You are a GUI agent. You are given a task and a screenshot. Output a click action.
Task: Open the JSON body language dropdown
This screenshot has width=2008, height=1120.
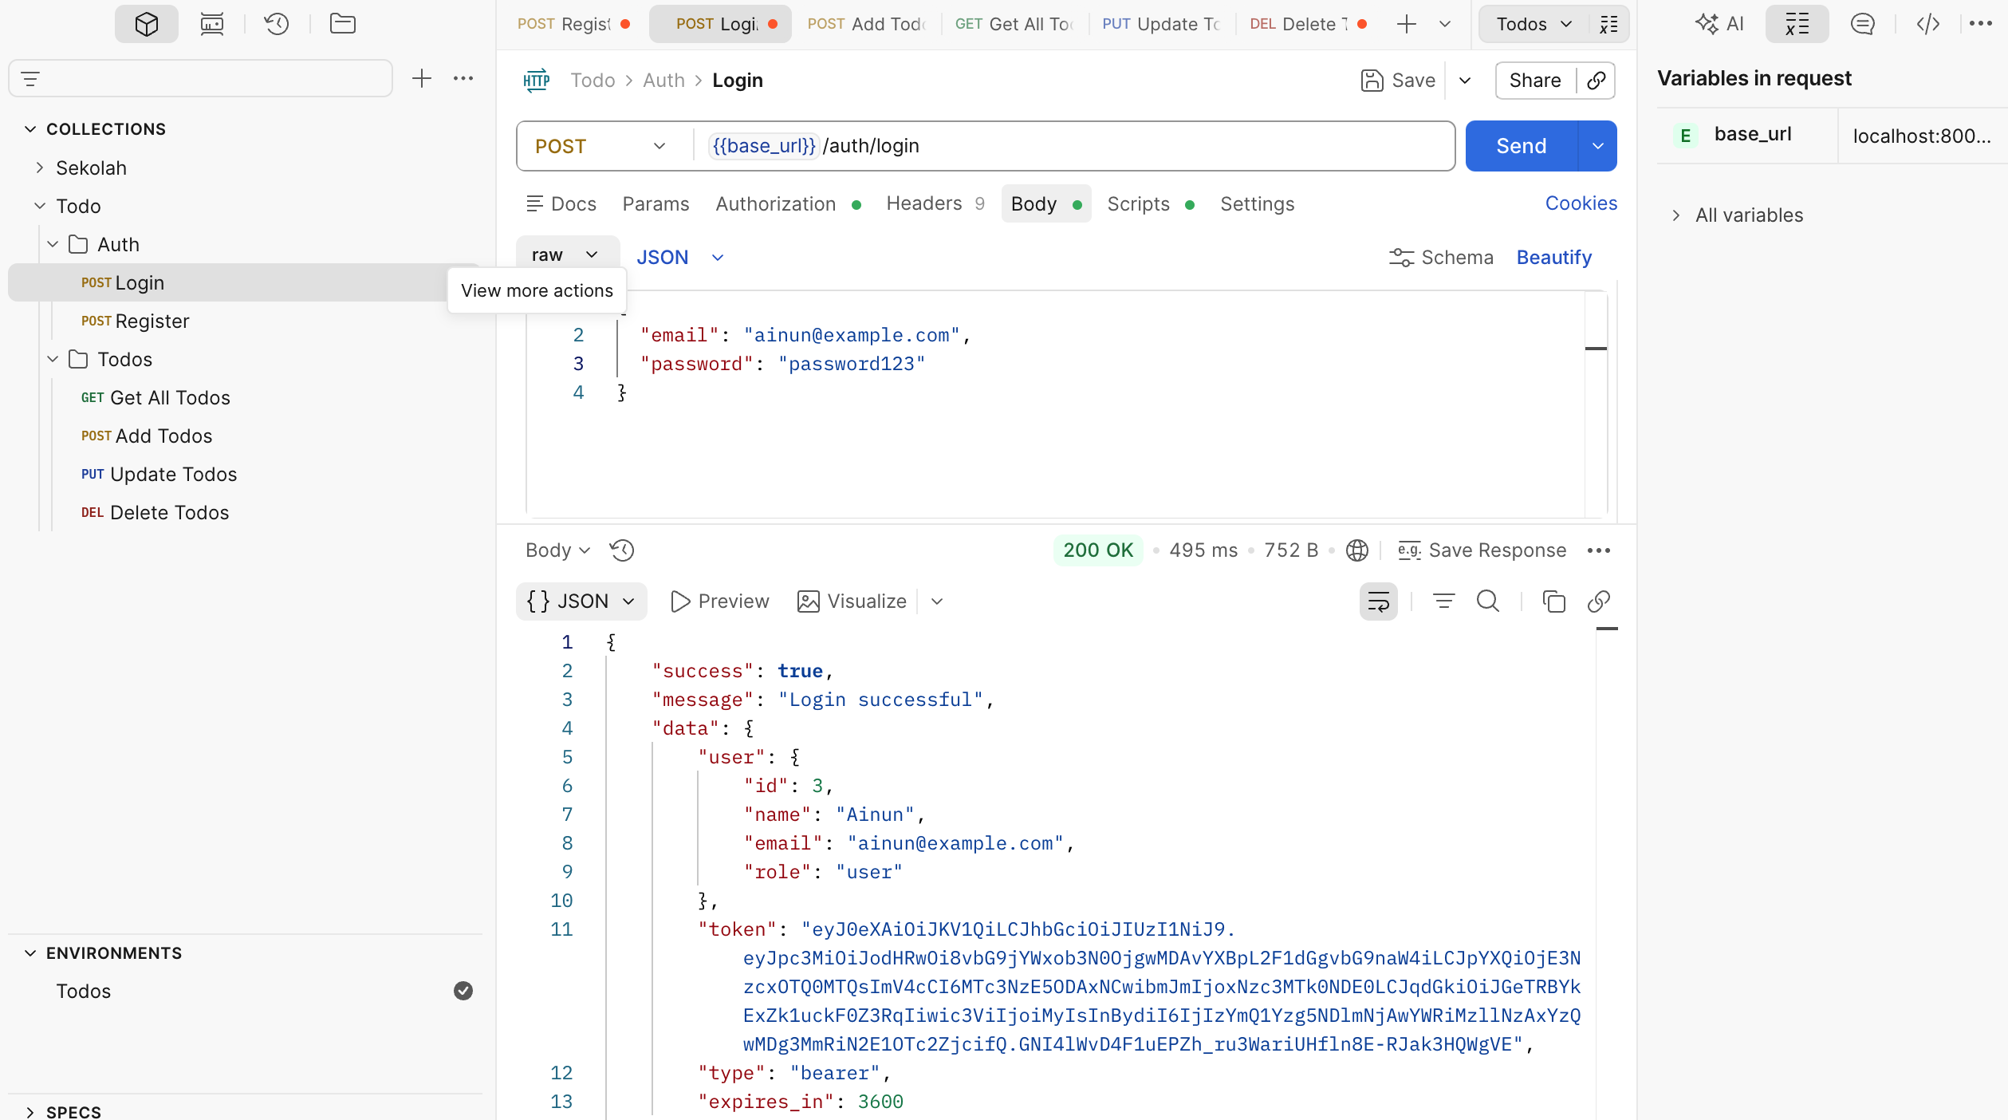[x=679, y=258]
